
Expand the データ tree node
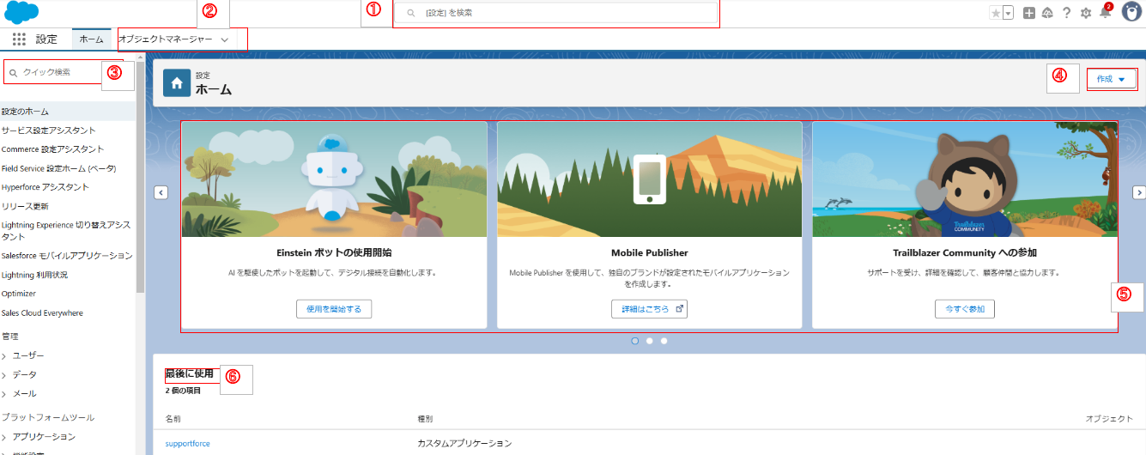(x=4, y=374)
